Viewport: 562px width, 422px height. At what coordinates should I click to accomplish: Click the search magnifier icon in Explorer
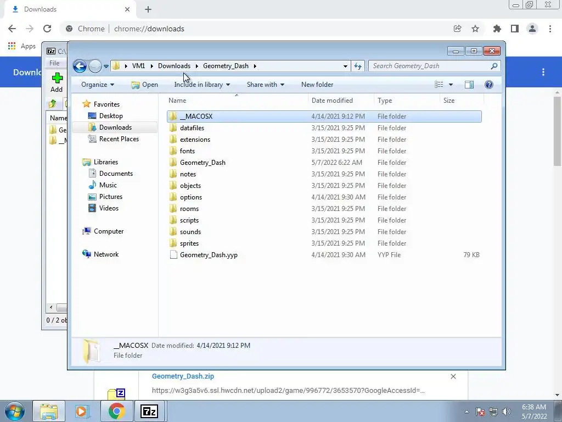pos(494,66)
